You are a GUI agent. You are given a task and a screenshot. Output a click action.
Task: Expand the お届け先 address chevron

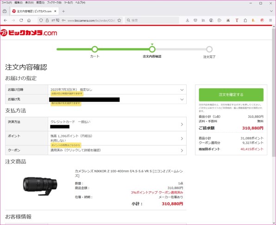(x=182, y=99)
